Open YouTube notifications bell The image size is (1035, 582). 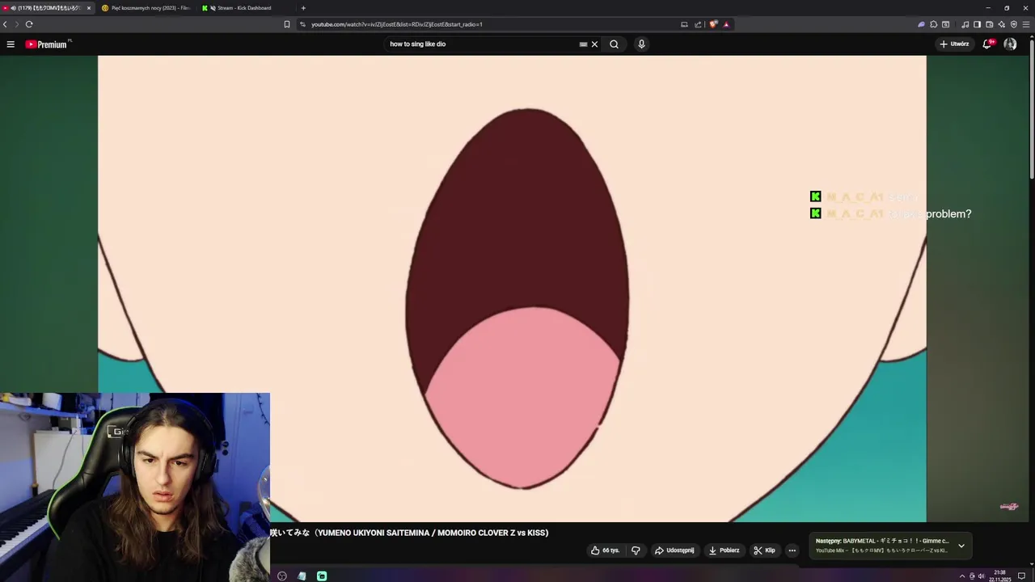pos(987,44)
